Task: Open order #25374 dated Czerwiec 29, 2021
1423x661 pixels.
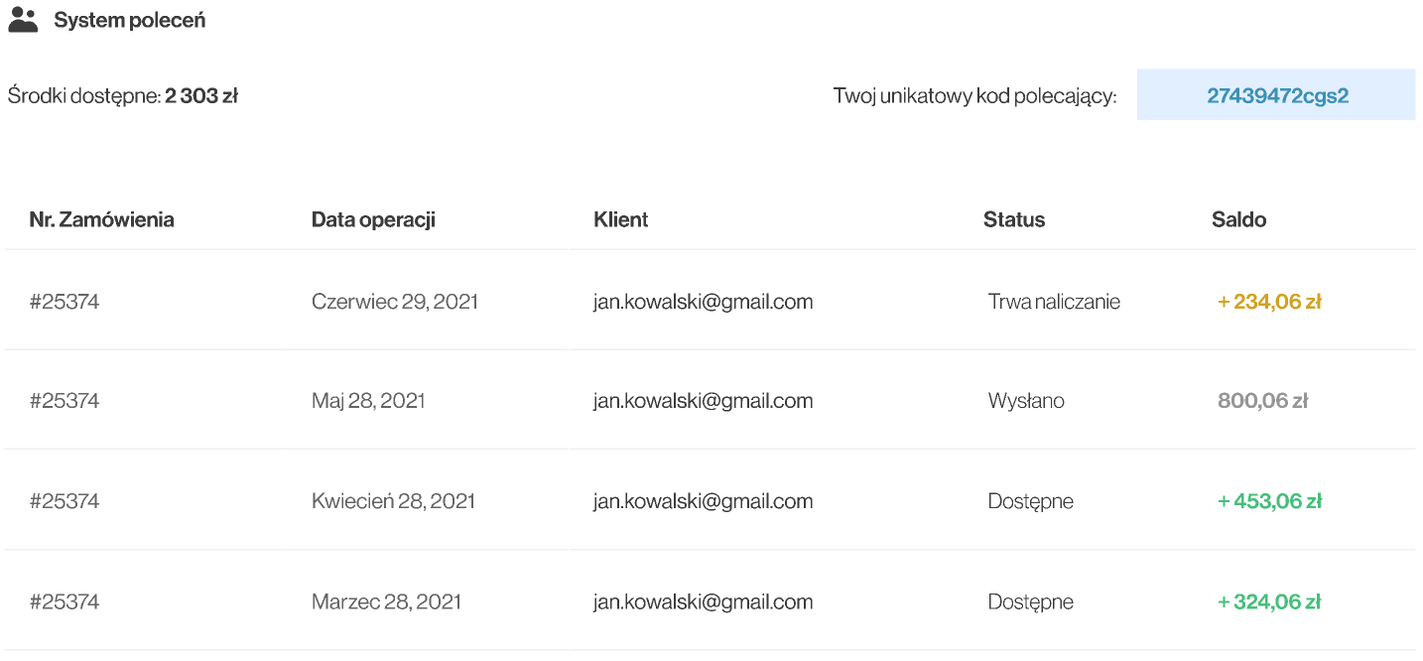Action: pyautogui.click(x=65, y=302)
